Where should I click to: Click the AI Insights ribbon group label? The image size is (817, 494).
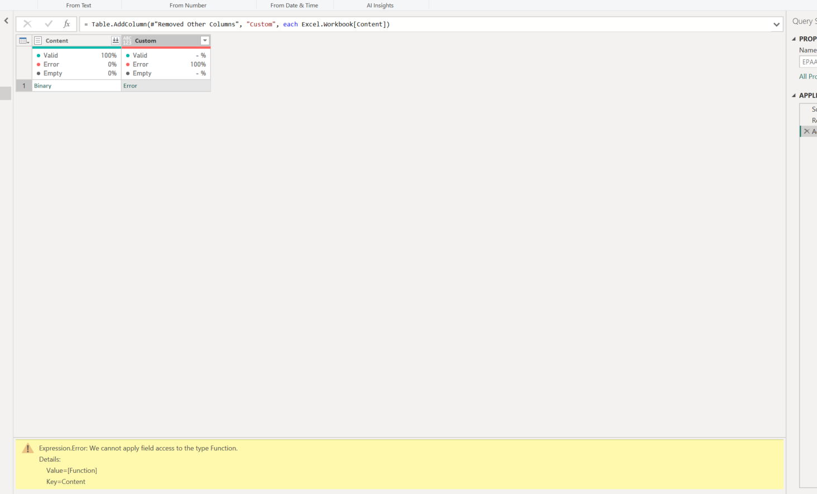point(380,6)
